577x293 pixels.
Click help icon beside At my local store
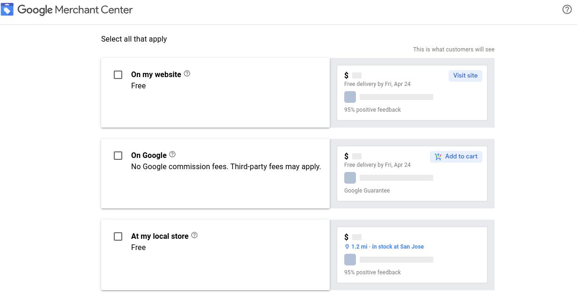194,235
